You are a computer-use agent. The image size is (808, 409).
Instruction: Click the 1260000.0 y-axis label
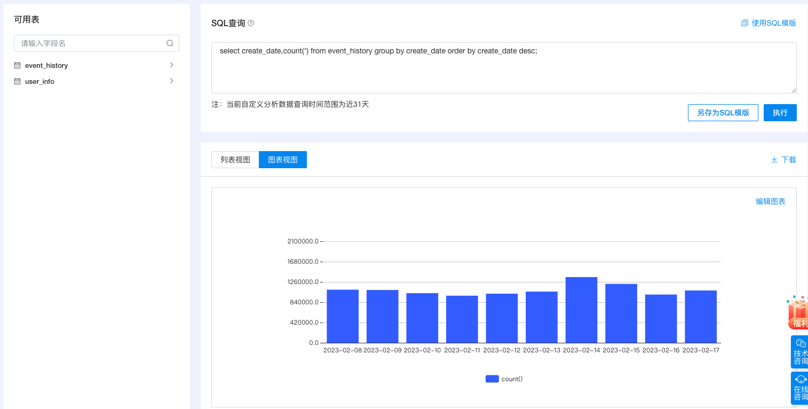303,282
